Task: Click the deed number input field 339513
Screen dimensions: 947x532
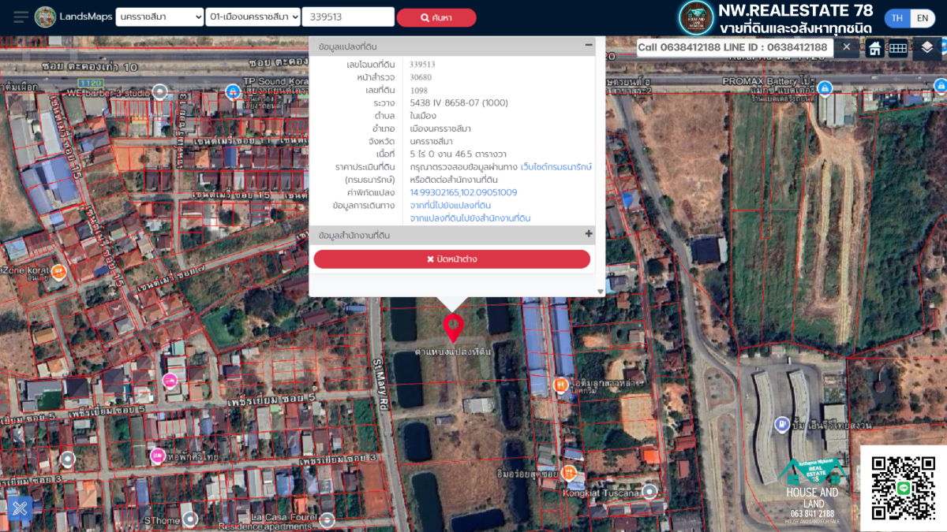Action: coord(347,17)
